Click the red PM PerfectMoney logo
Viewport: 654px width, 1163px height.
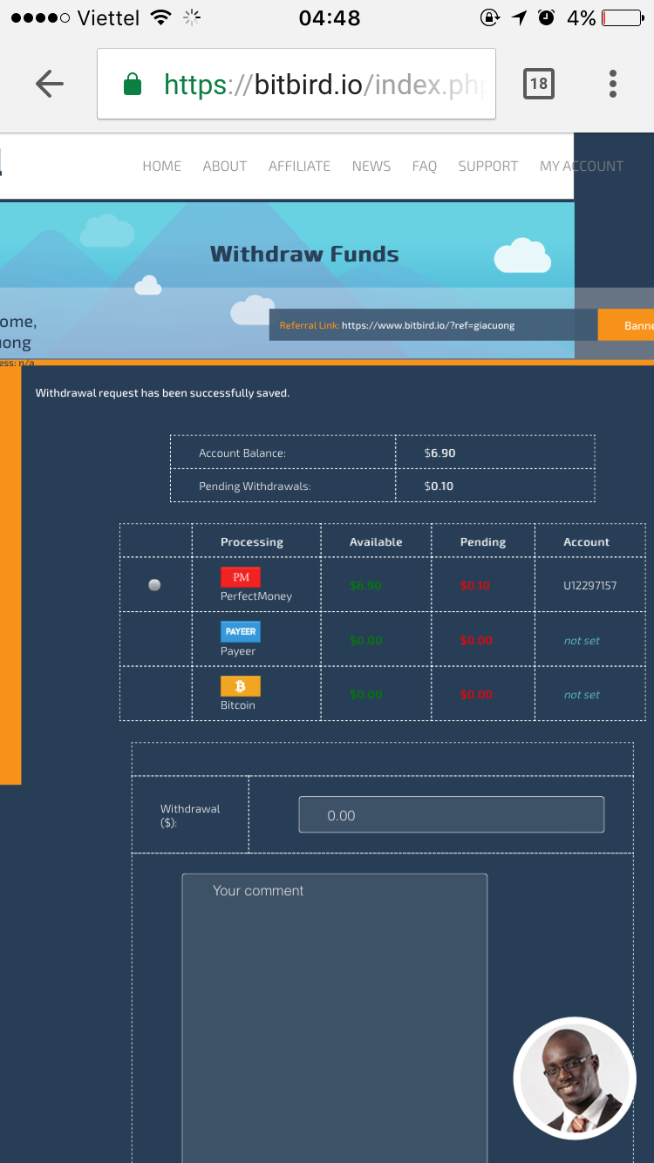point(241,577)
